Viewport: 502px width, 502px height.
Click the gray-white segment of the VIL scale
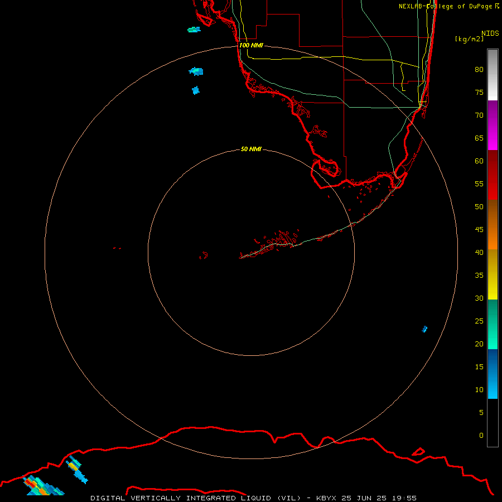(x=493, y=75)
